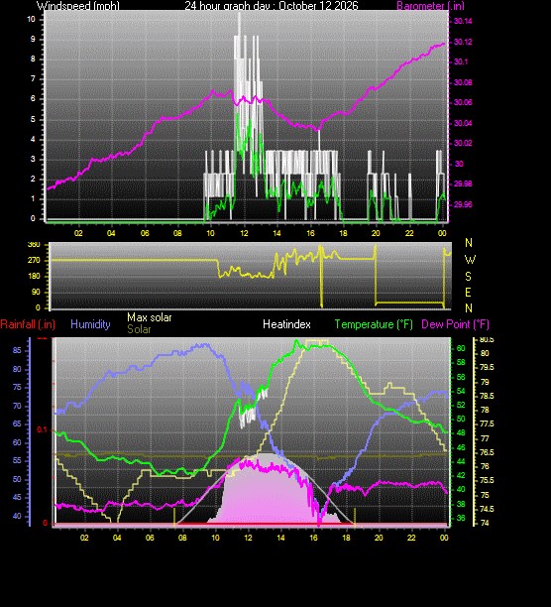This screenshot has width=551, height=607.
Task: Click the magenta "Dew Point (°F)" legend label
Action: coord(455,324)
